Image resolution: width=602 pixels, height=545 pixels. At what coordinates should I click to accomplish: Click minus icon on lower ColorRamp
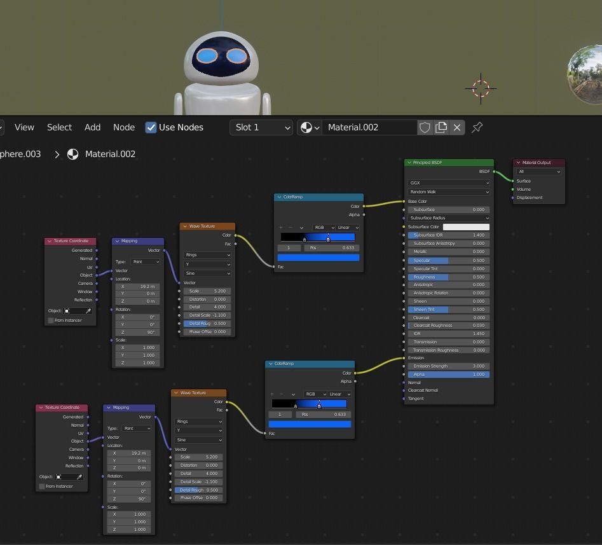(282, 394)
